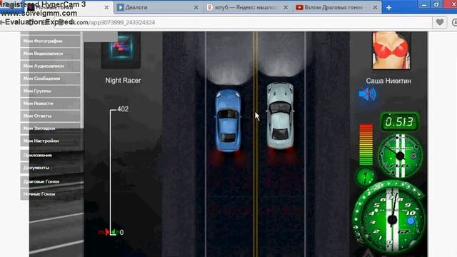
Task: Close the Диалоги tab
Action: click(196, 8)
